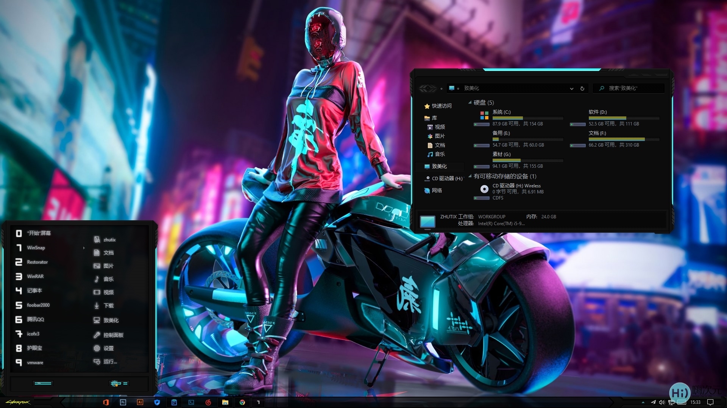
Task: Open Windows Security shield from the taskbar
Action: point(157,402)
